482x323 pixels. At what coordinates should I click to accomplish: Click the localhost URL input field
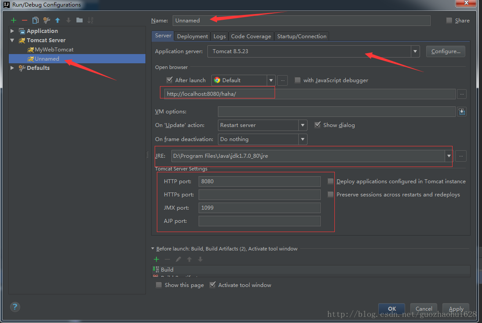pos(310,94)
